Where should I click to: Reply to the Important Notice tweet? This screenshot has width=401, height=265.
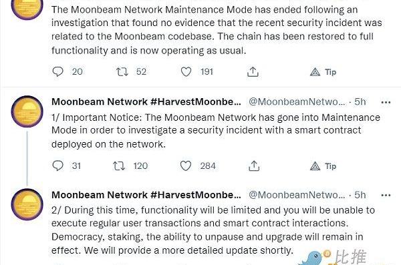(x=57, y=166)
